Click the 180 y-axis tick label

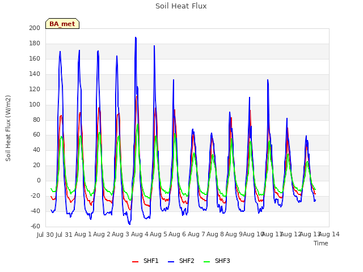[35, 43]
